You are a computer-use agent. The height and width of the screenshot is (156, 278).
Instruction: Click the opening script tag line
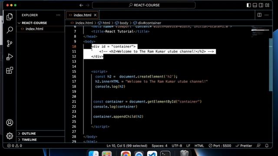pos(99,71)
